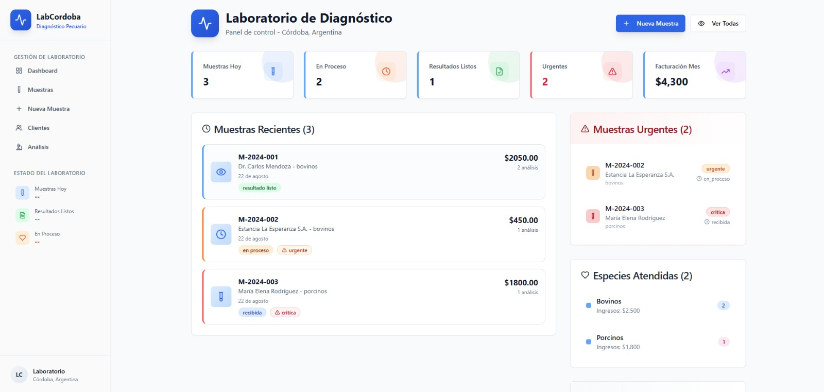This screenshot has width=824, height=392.
Task: Click the En Proceso heart icon in sidebar status
Action: [x=22, y=238]
